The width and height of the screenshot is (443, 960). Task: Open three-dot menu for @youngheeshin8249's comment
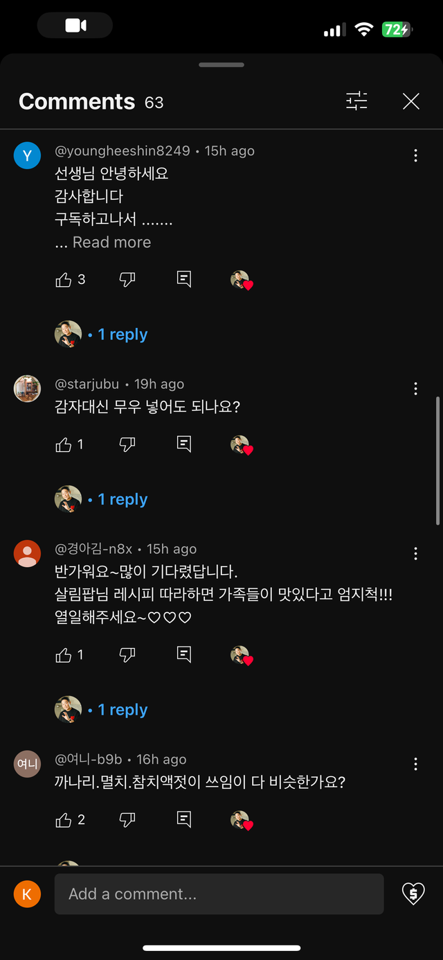[x=415, y=156]
